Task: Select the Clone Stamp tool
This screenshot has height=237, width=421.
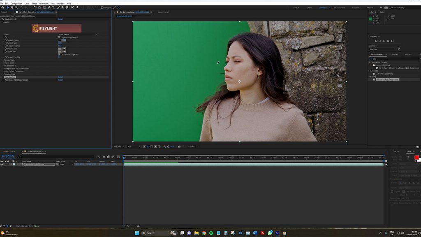Action: pos(62,7)
